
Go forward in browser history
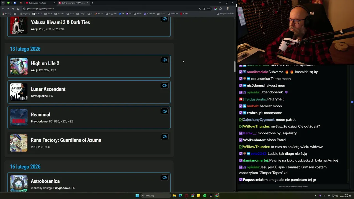coord(8,9)
